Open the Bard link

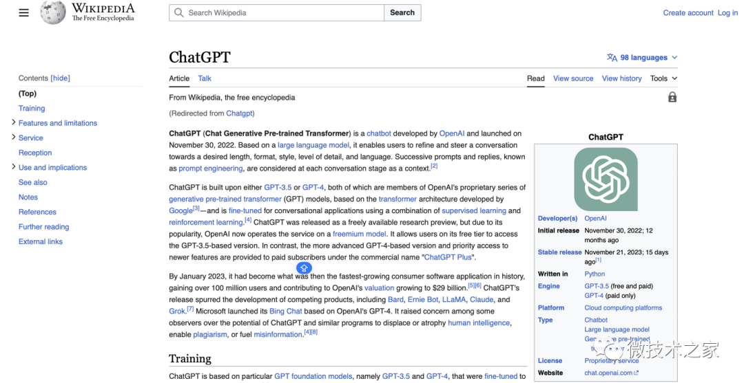(x=395, y=300)
